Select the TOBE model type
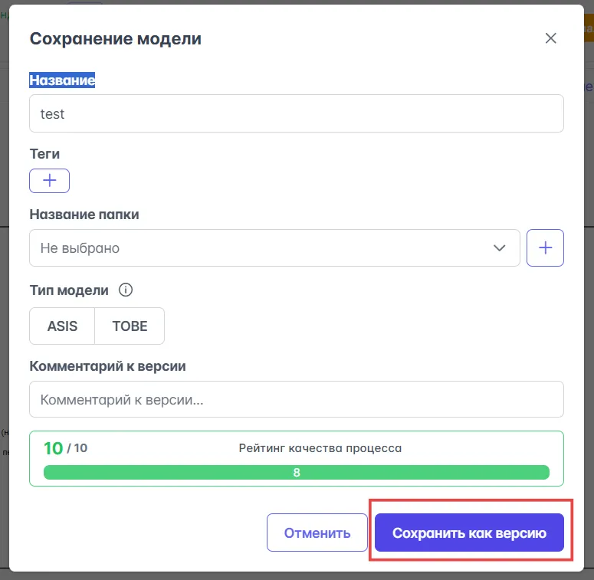This screenshot has width=594, height=580. [x=130, y=326]
